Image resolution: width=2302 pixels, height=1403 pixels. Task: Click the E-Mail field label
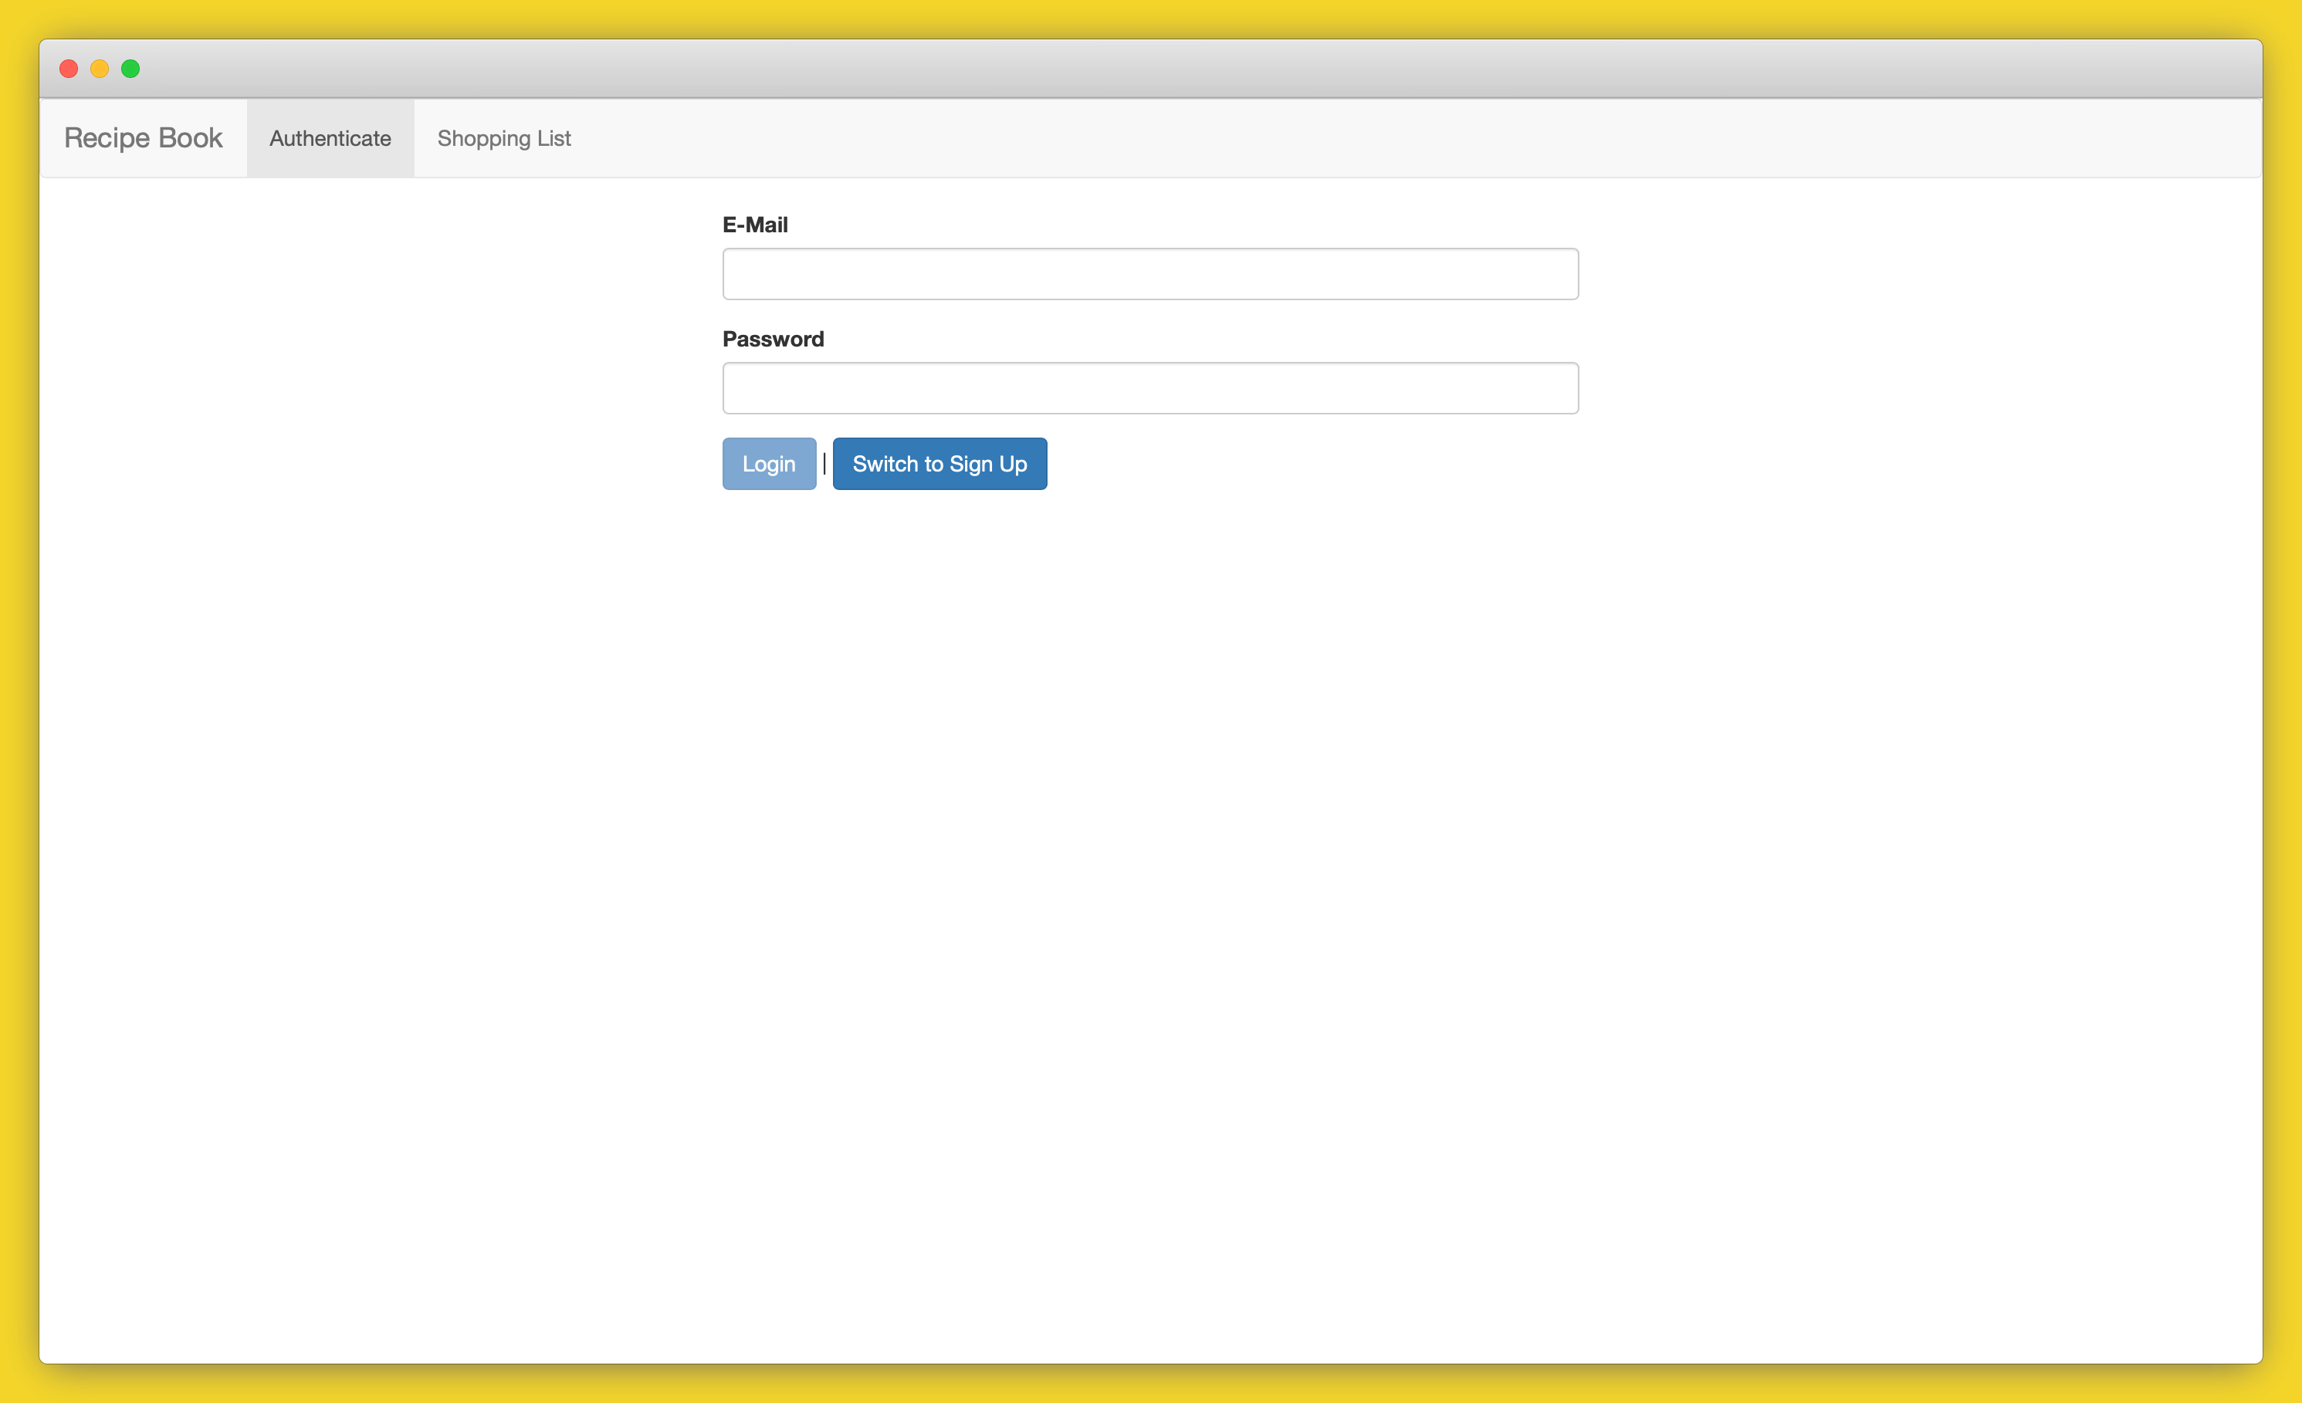(754, 224)
